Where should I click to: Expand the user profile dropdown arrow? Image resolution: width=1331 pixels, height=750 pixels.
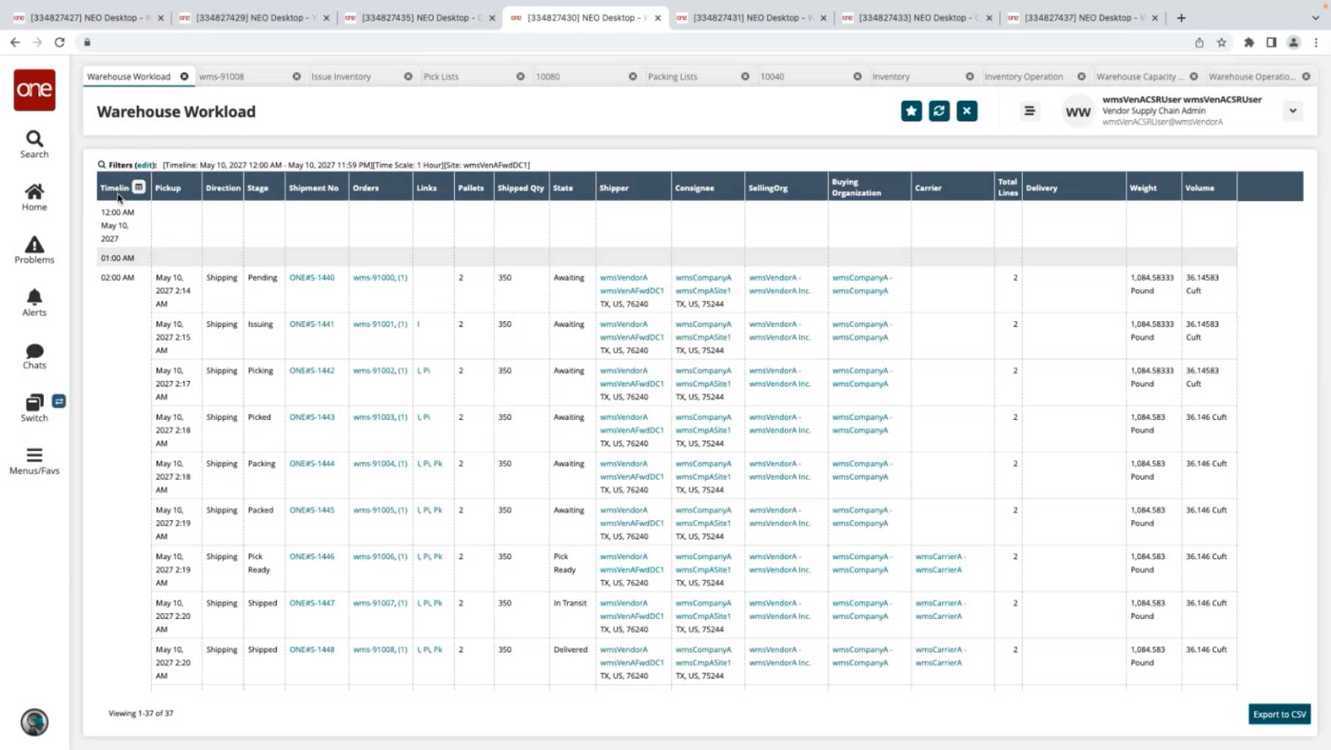(1293, 111)
